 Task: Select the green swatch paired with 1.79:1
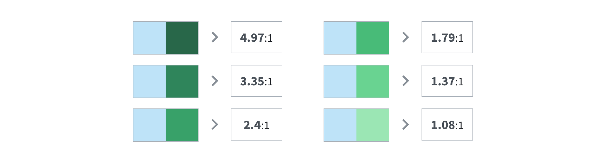coord(373,38)
